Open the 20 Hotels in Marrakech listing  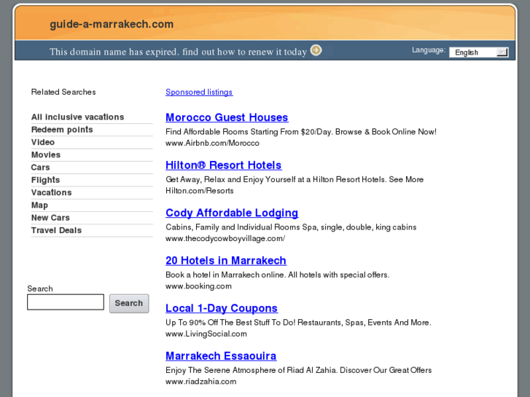tap(226, 261)
